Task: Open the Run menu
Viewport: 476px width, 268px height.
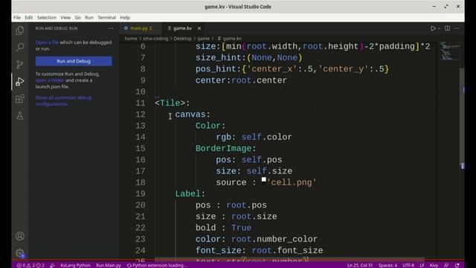Action: [89, 18]
